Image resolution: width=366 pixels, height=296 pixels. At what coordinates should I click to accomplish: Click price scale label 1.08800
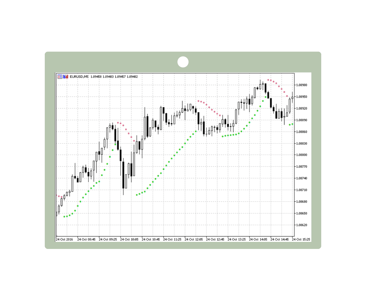pyautogui.click(x=302, y=155)
